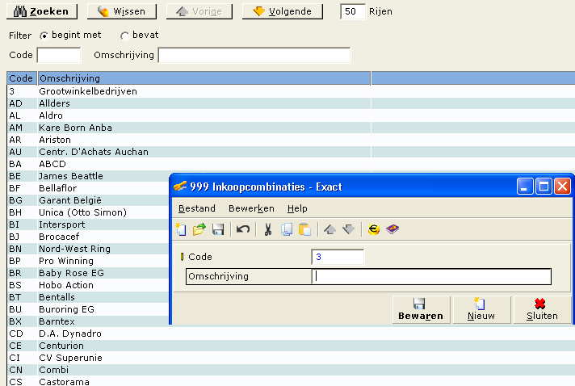Minimize the Inkoopcombinaties window
The image size is (575, 386).
click(525, 187)
